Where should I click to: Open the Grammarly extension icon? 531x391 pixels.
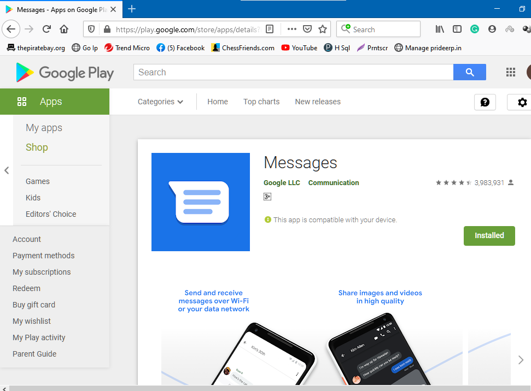tap(475, 29)
